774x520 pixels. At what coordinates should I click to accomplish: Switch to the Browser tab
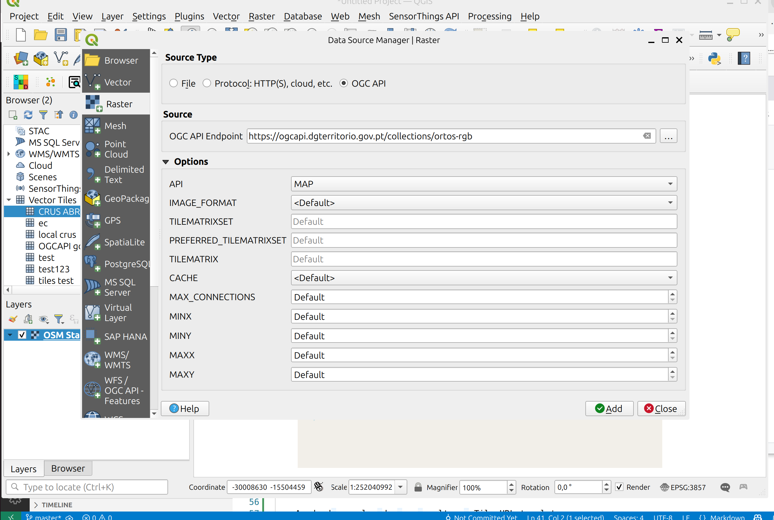68,468
